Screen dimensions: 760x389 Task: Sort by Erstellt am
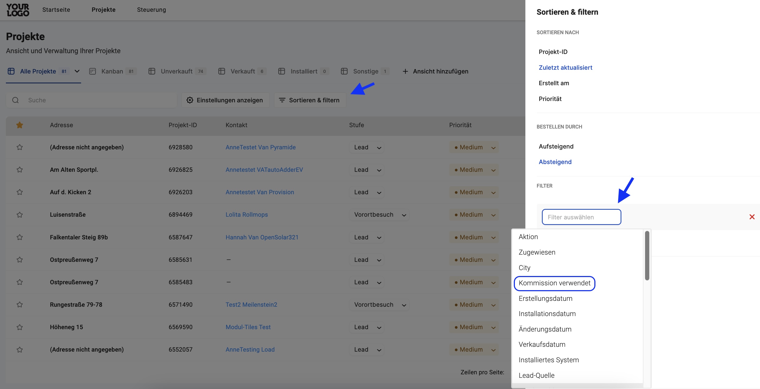coord(554,83)
